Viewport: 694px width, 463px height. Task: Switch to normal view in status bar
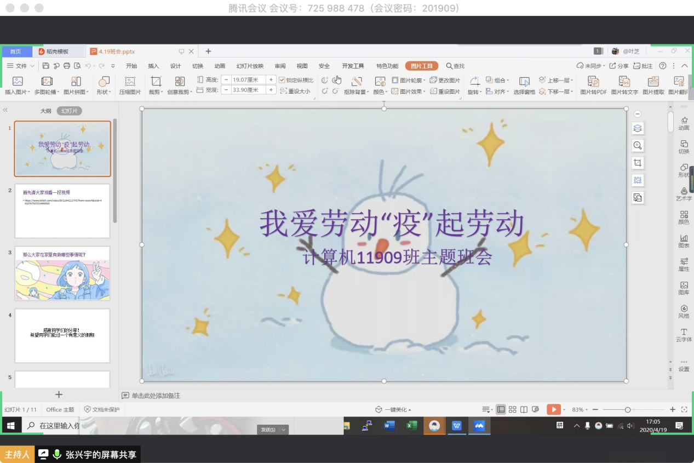(501, 409)
